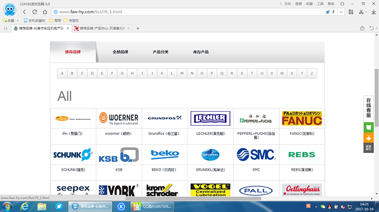Viewport: 379px width, 212px height.
Task: Open the blue K application taskbar icon
Action: 121,207
